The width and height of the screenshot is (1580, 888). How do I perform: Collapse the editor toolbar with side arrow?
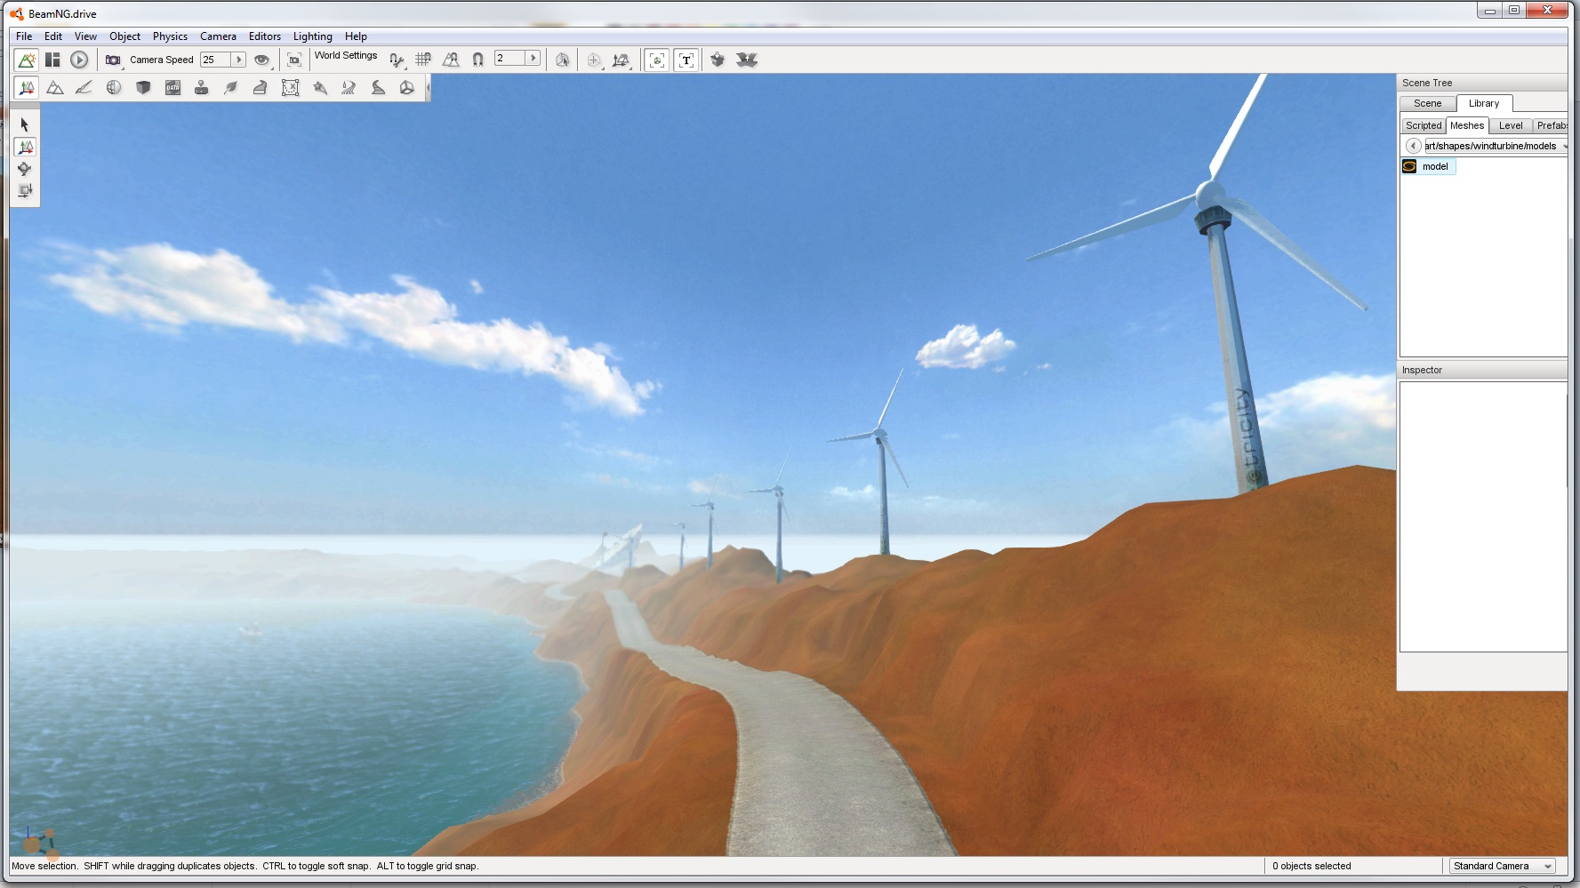[428, 87]
